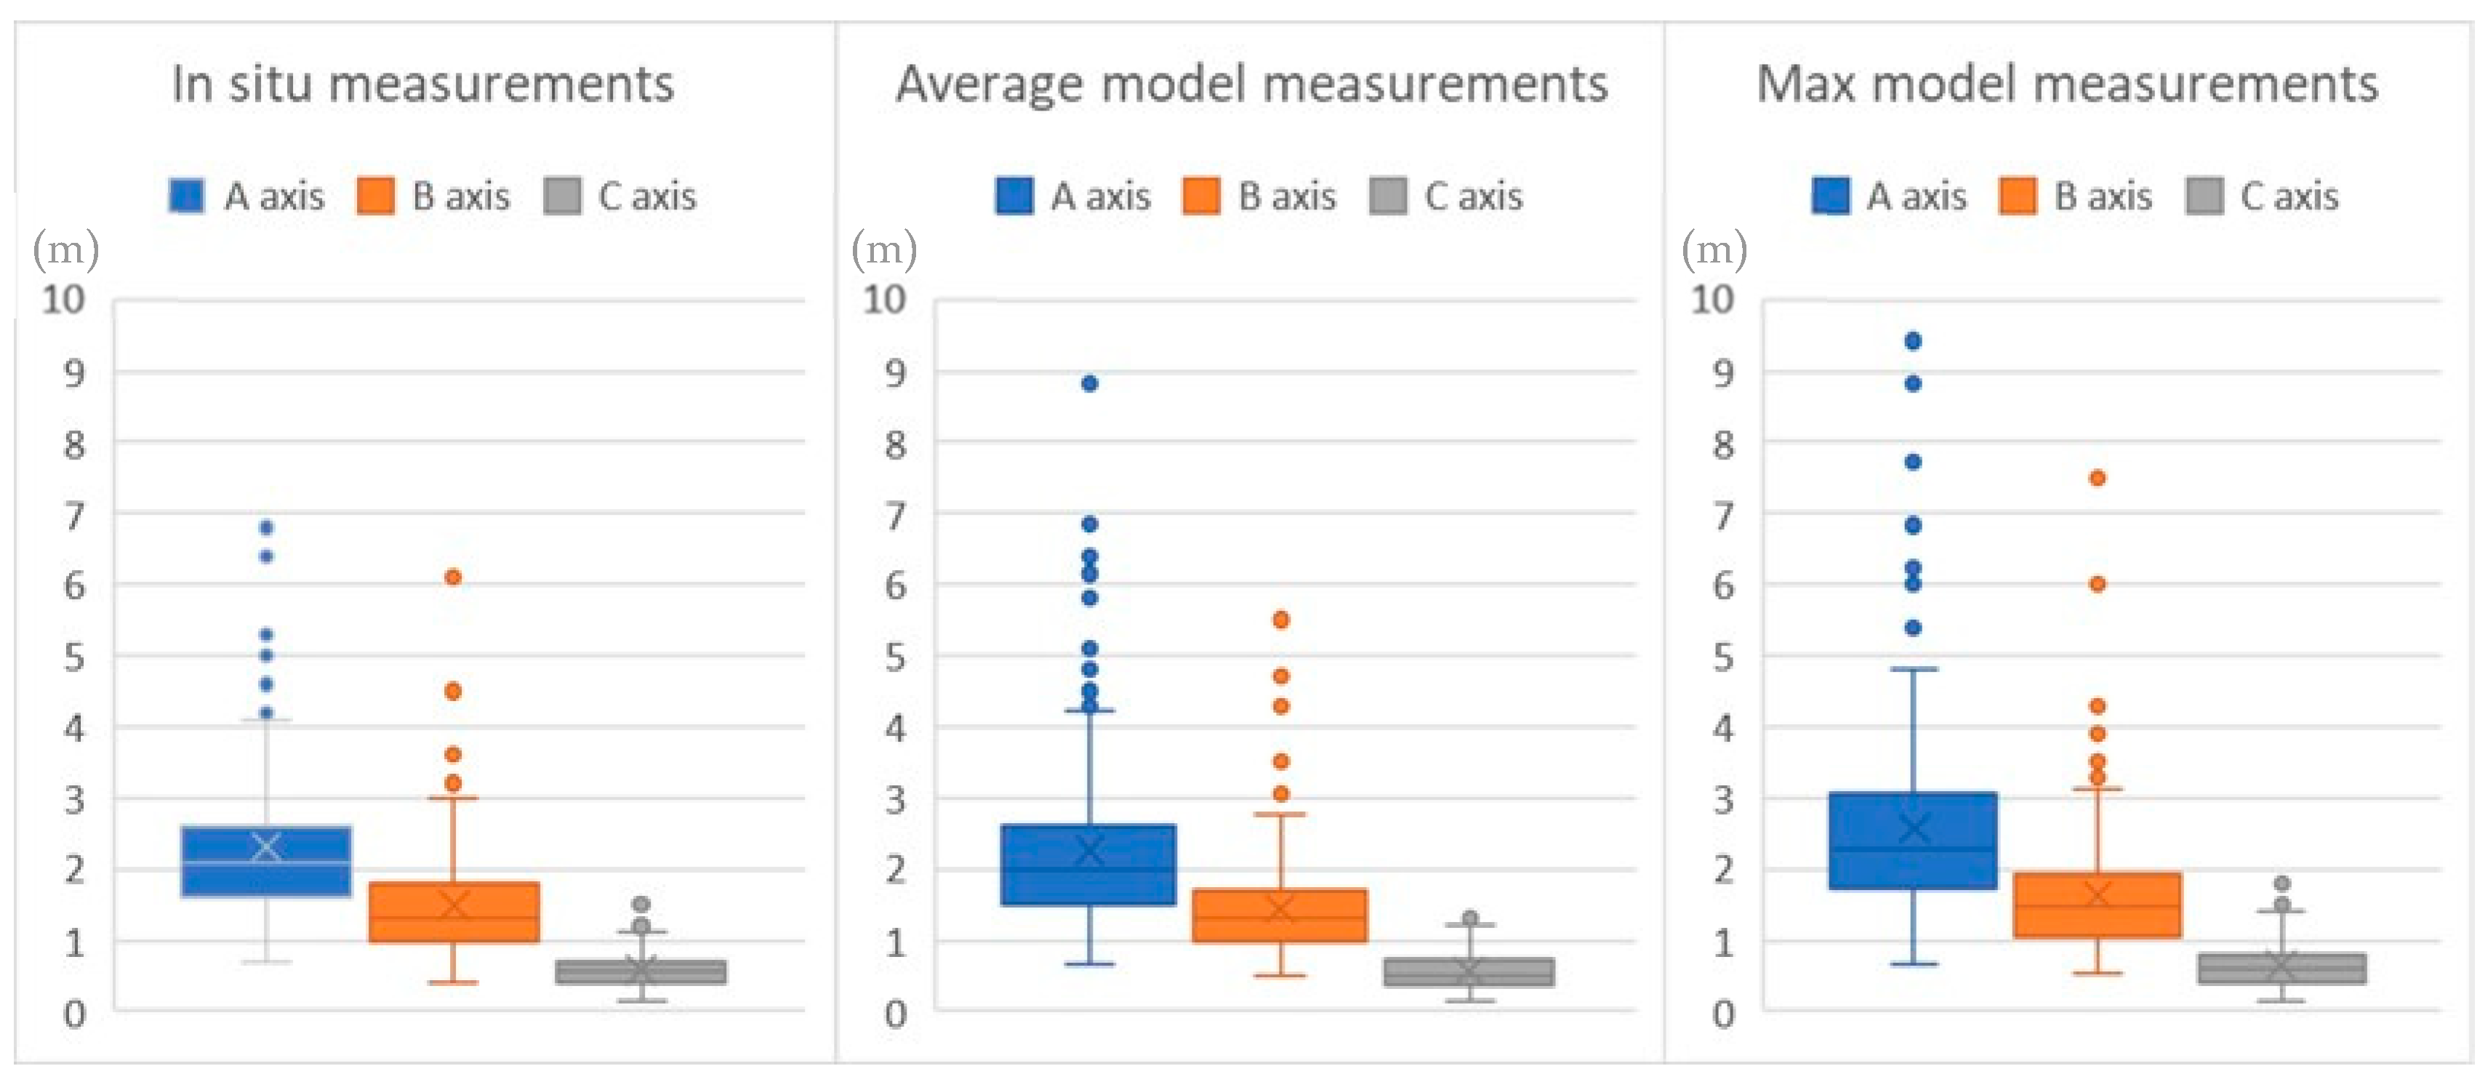This screenshot has width=2488, height=1082.
Task: Click the gray C axis box in Max model chart
Action: (2282, 968)
